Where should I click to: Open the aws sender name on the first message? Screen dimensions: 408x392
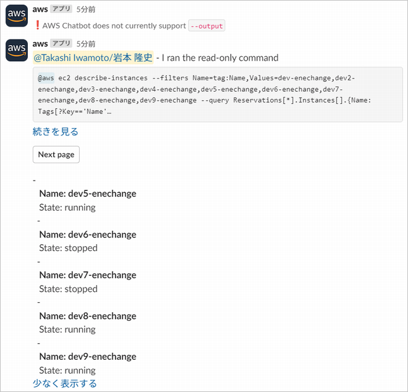pyautogui.click(x=40, y=9)
